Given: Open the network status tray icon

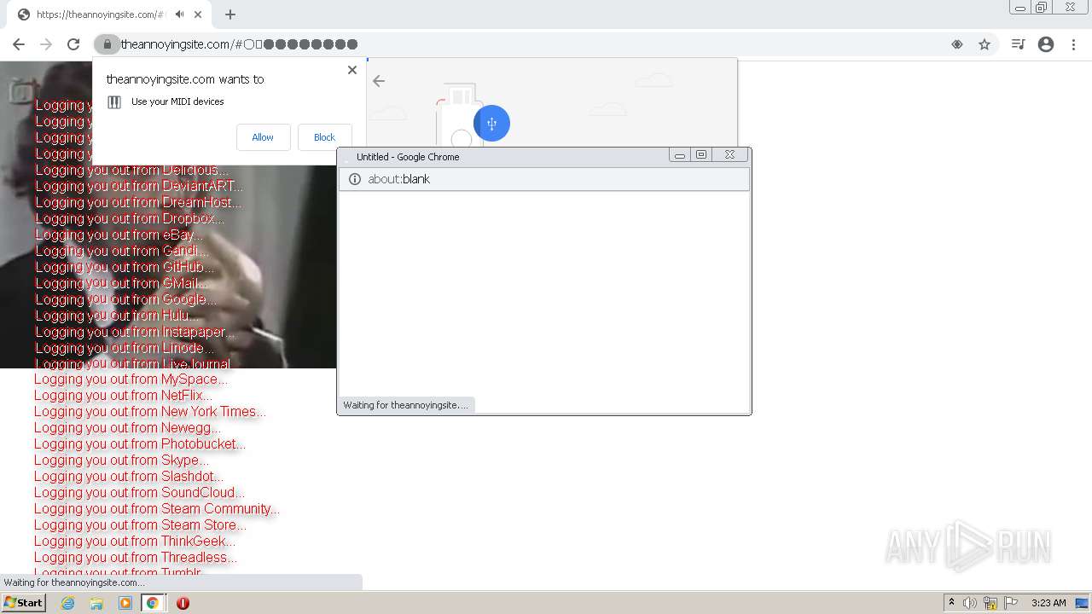Looking at the screenshot, I should point(990,603).
